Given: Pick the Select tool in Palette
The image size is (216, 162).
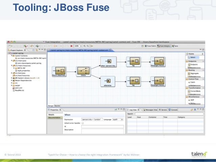Looking at the screenshot, I should [193, 57].
